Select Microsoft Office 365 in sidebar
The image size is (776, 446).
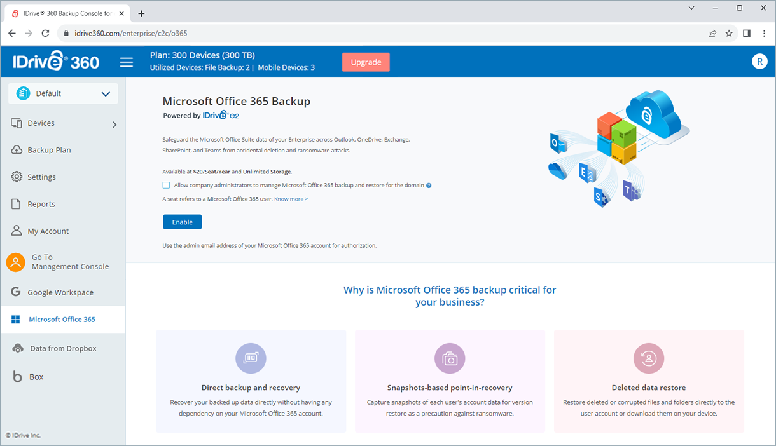[x=62, y=320]
